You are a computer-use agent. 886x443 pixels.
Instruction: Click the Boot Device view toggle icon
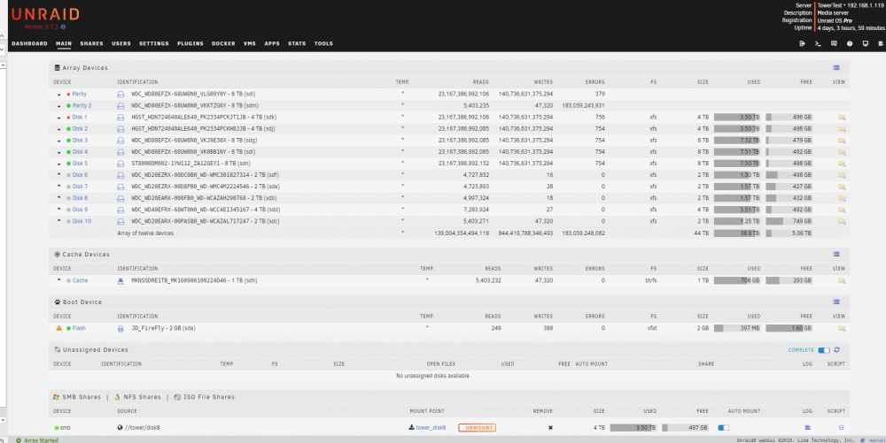click(x=836, y=302)
